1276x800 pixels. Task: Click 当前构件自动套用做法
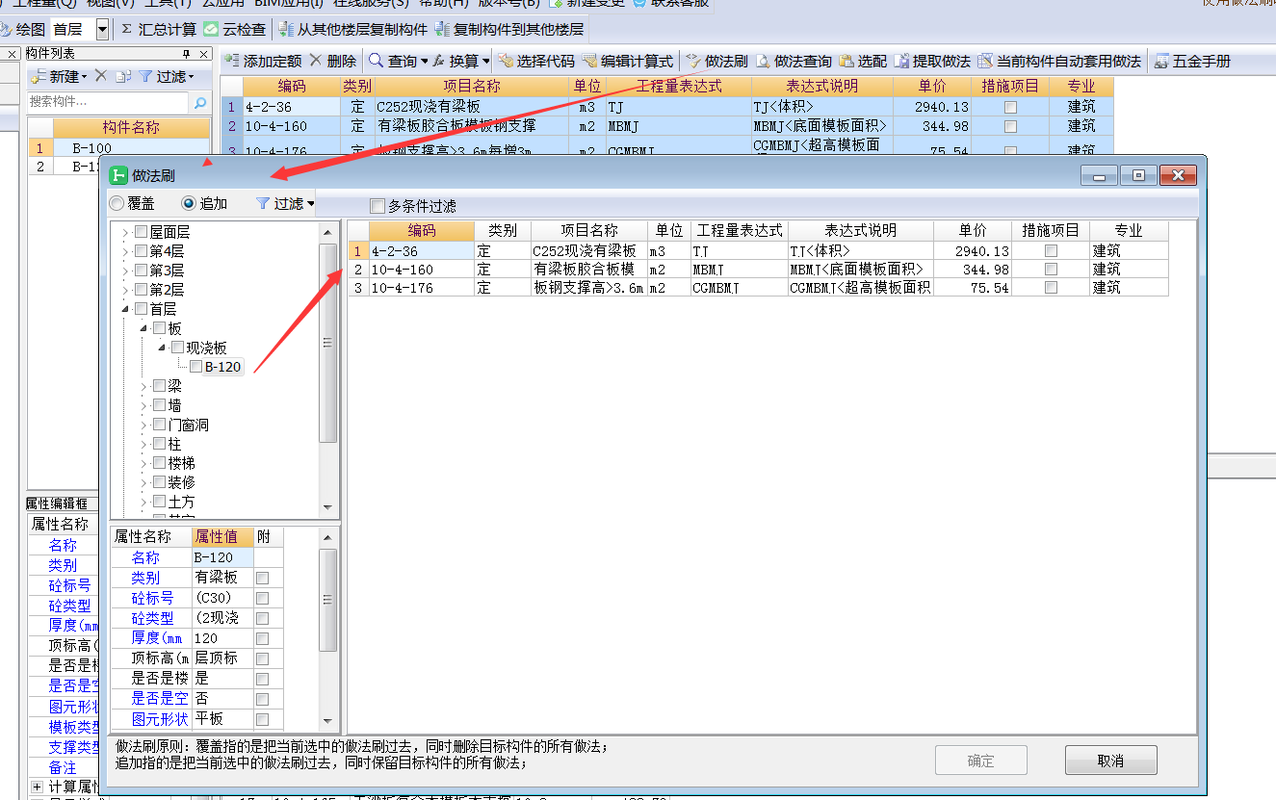[x=1059, y=61]
